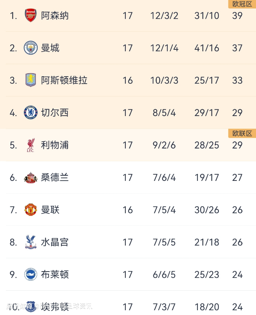Select the Aston Villa crest
256x315 pixels.
[x=31, y=80]
